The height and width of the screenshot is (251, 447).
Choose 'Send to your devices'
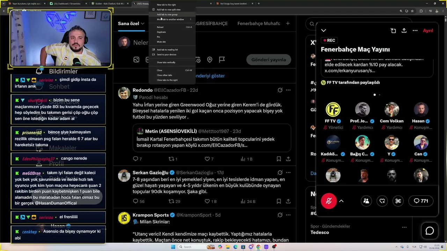pyautogui.click(x=171, y=55)
